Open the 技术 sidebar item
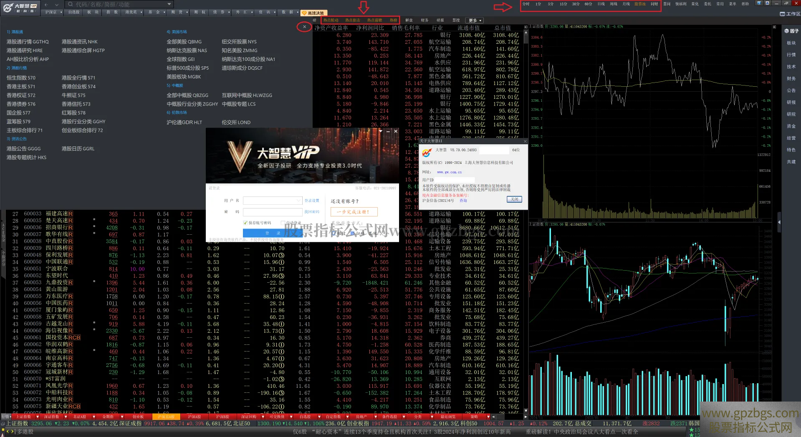The height and width of the screenshot is (437, 801). [x=791, y=67]
